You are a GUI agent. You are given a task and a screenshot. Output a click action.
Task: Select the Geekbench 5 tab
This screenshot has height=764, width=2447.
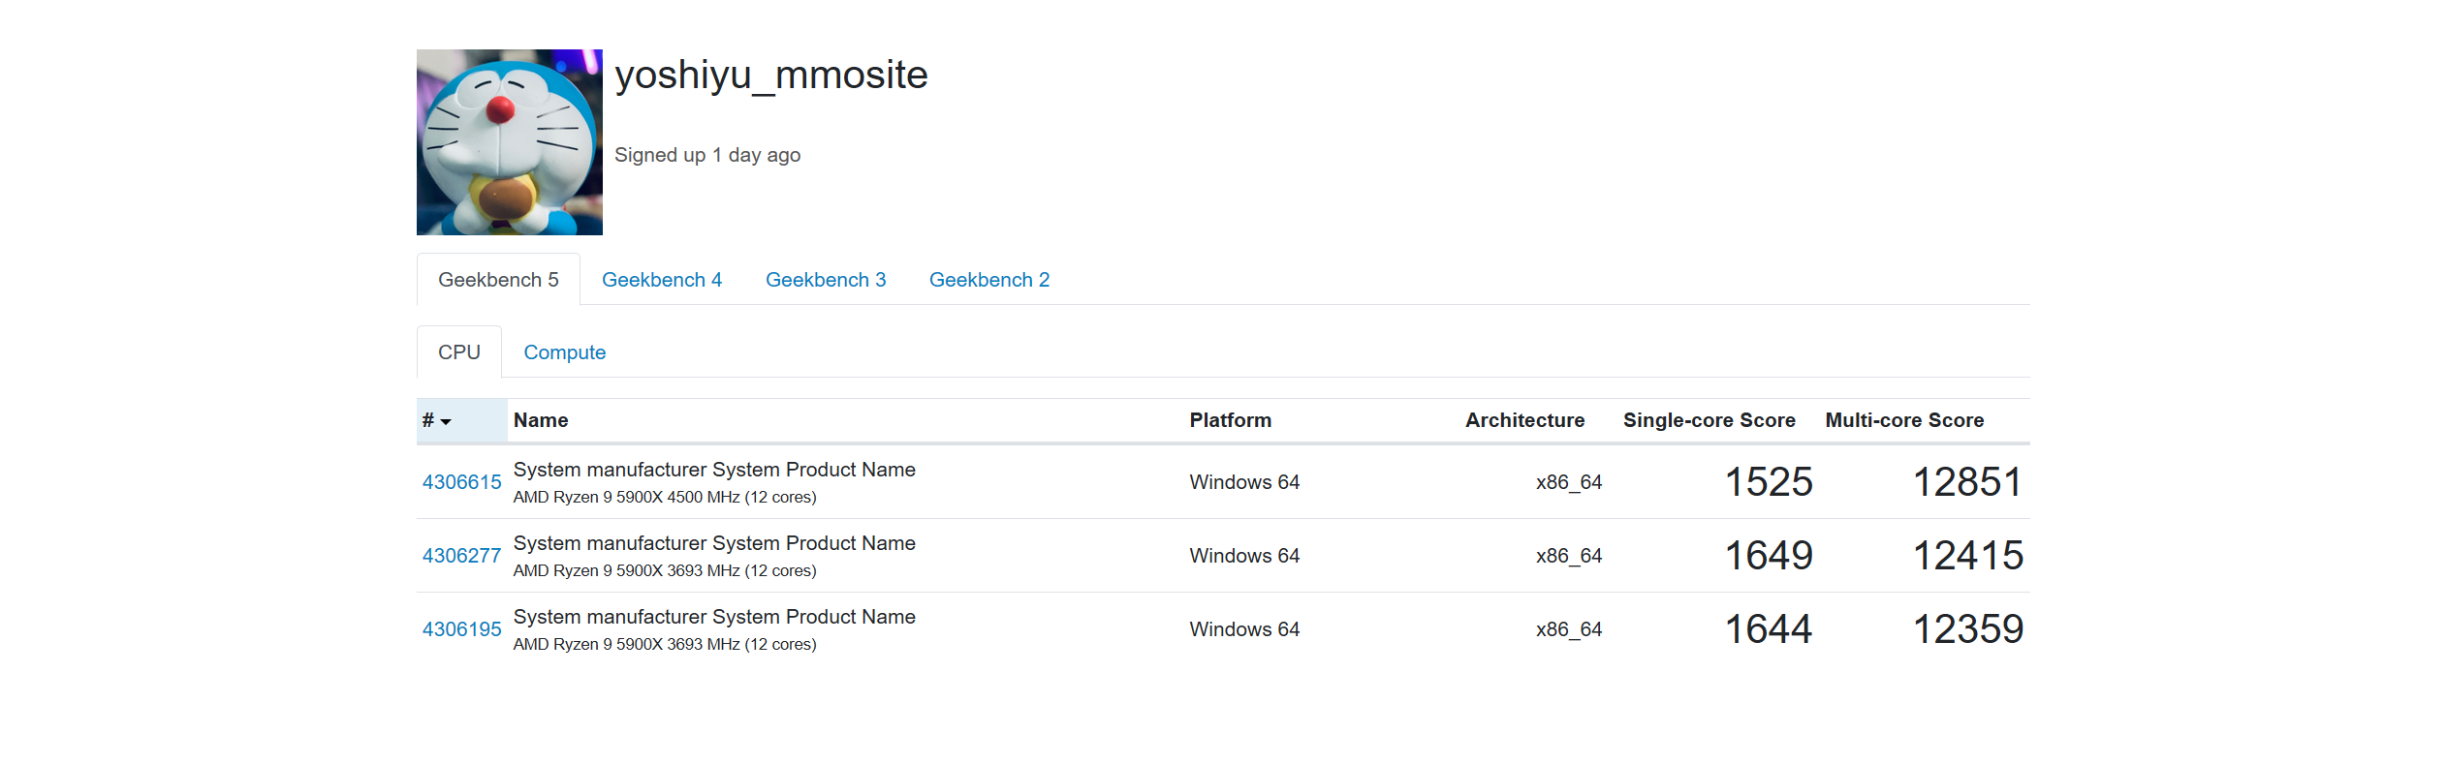coord(498,280)
